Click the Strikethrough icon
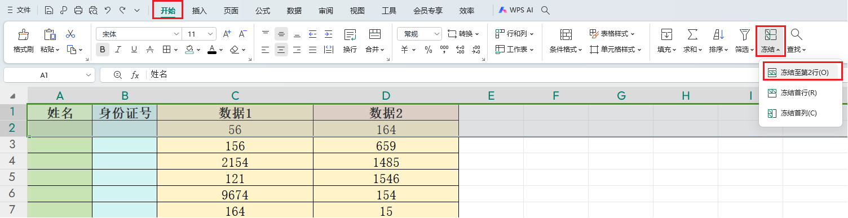 pyautogui.click(x=150, y=50)
